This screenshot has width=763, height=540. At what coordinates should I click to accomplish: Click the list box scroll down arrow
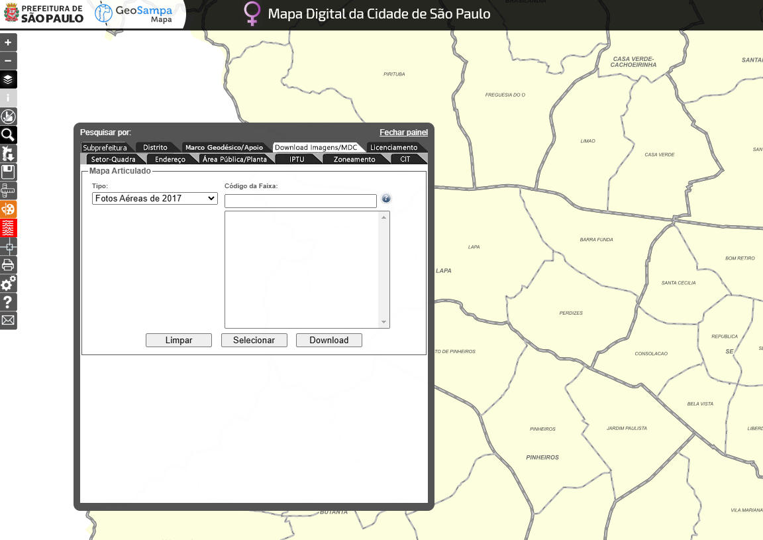click(384, 322)
